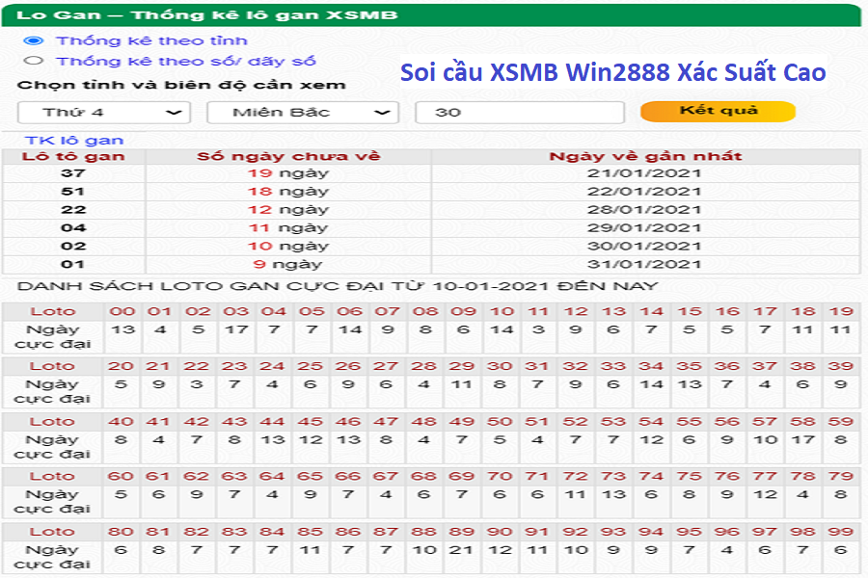Click the 'Số ngày chưa về' column header

[288, 156]
